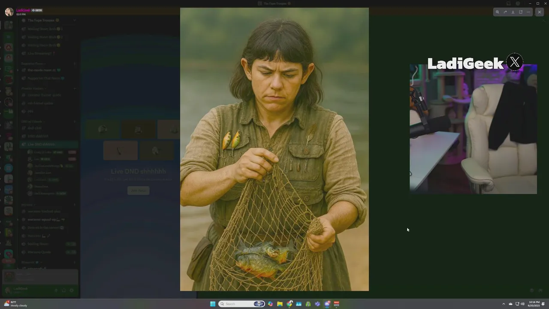The image size is (549, 309).
Task: Open the Copilot icon in taskbar
Action: [x=270, y=304]
